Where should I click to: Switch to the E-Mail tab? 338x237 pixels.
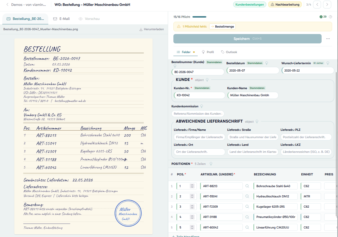pyautogui.click(x=62, y=19)
